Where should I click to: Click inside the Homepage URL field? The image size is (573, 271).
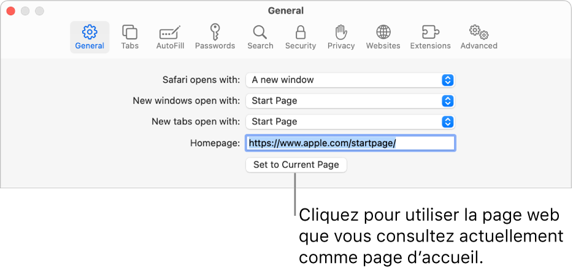[x=350, y=143]
